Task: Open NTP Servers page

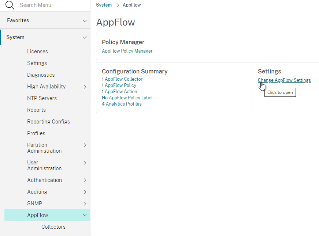Action: point(42,98)
